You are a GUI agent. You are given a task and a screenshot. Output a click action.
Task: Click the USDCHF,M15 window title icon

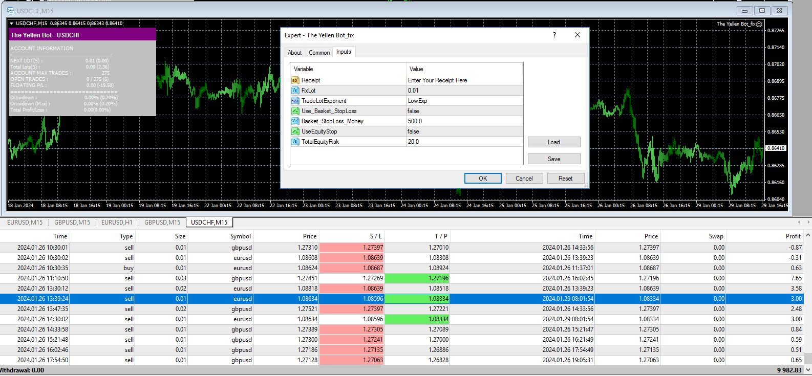11,11
